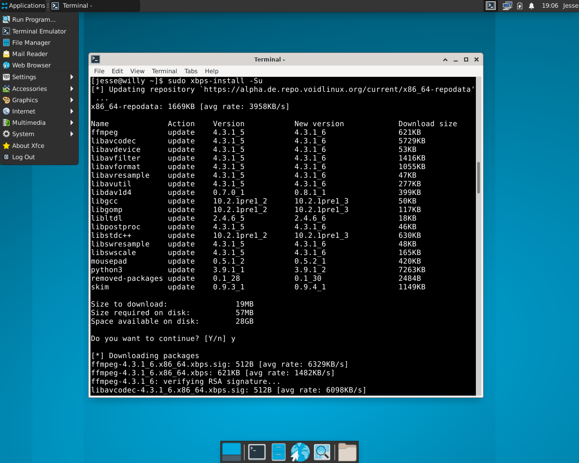
Task: Open the power manager battery icon
Action: 520,6
